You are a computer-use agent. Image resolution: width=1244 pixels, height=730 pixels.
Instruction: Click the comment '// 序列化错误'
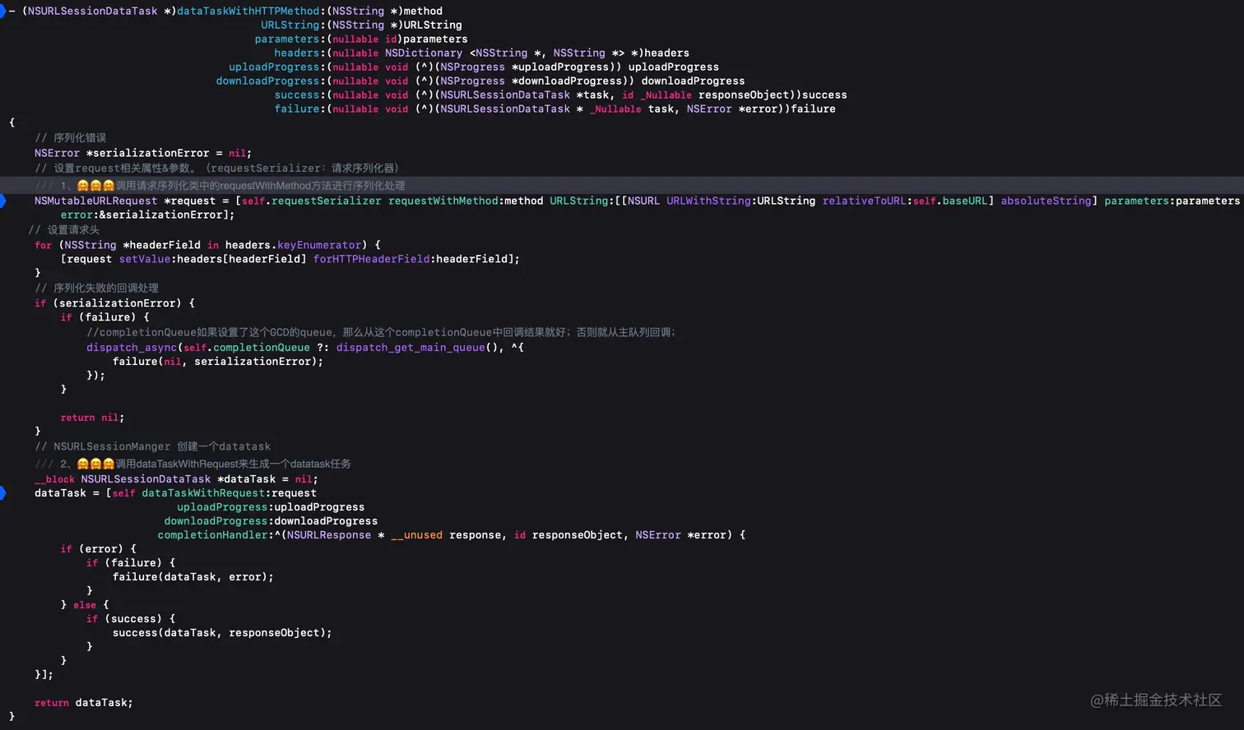tap(71, 137)
